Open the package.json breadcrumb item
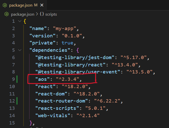 coord(23,14)
